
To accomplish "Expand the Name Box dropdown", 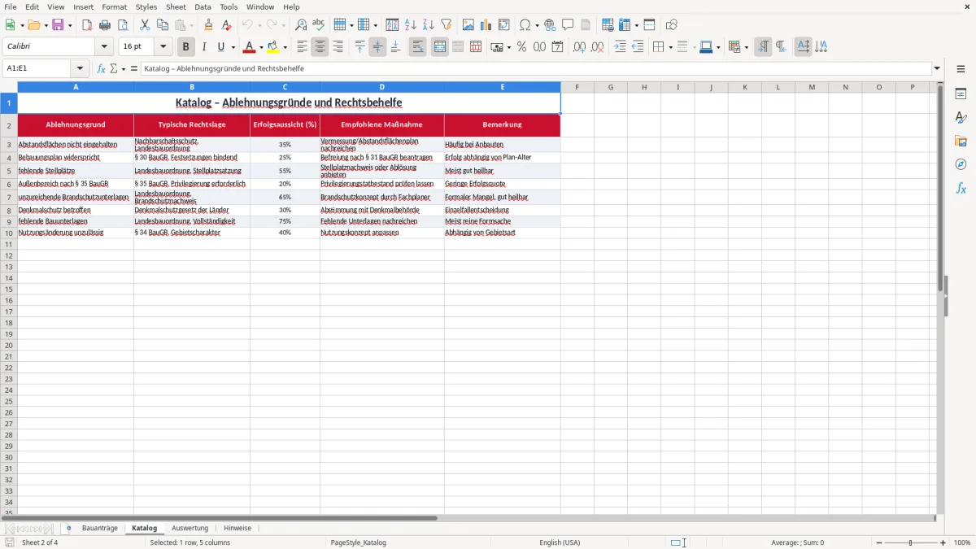I will pos(80,69).
